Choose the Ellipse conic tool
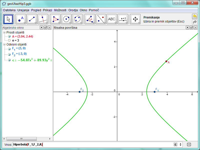 (x=77, y=19)
